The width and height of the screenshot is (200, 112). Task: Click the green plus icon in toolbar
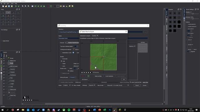coord(41,6)
